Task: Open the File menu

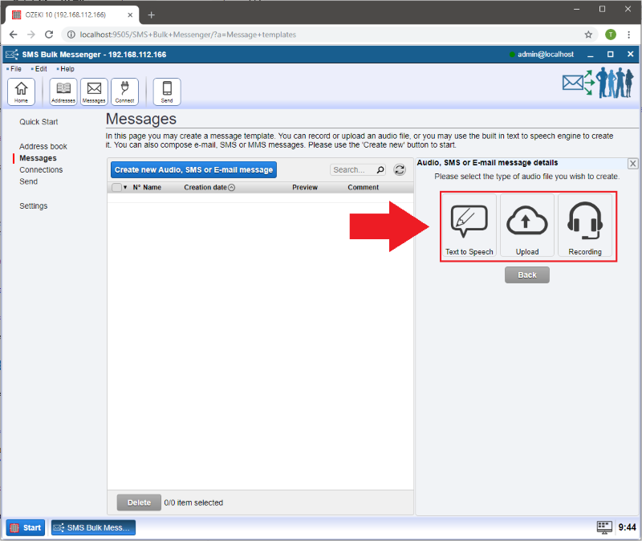Action: tap(15, 69)
